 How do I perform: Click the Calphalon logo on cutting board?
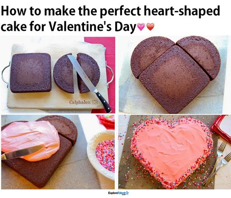(83, 102)
